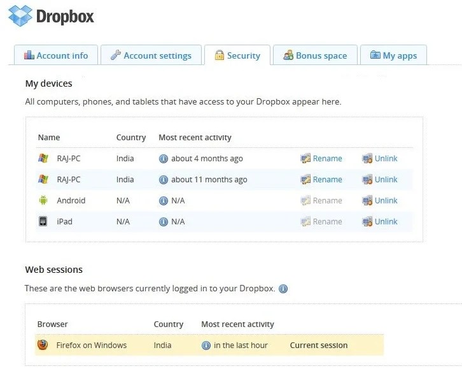Click the folder icon on My apps tab
Screen dimensions: 462x371
click(375, 55)
